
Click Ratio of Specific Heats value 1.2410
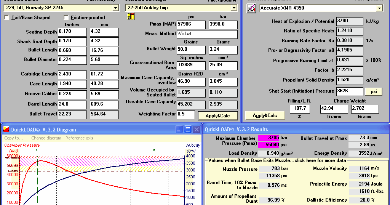point(350,31)
